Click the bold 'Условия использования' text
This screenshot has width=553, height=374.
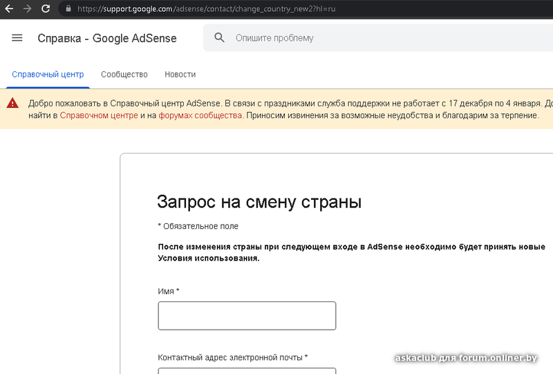208,259
